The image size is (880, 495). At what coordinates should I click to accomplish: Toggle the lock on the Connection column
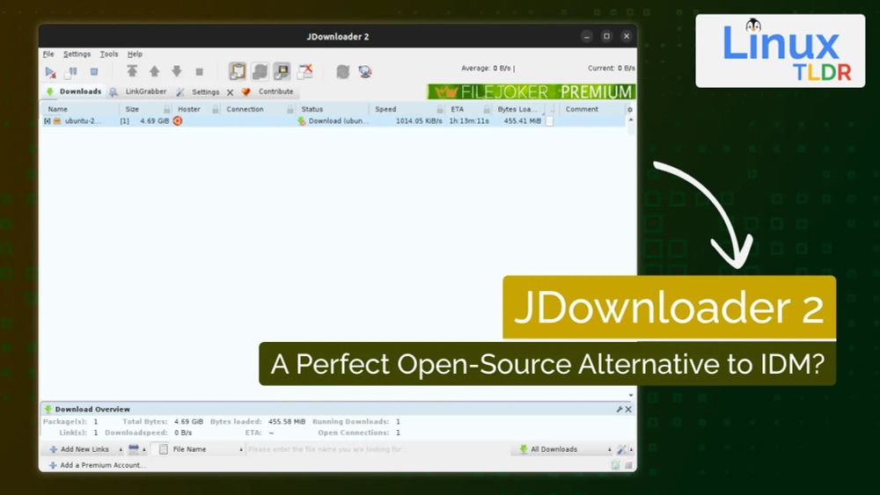(290, 109)
